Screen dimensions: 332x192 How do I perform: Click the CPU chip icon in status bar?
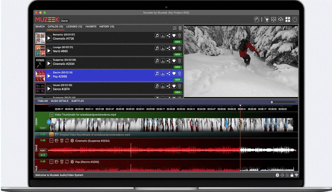coord(277,175)
